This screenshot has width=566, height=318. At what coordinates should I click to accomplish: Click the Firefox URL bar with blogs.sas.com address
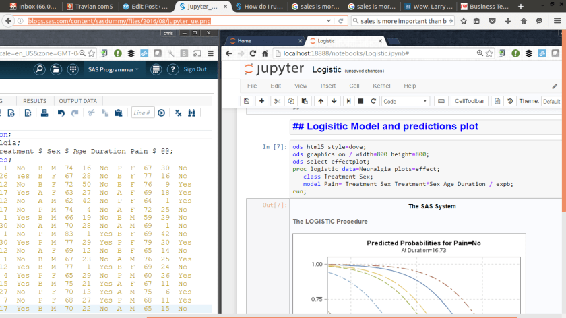tap(177, 21)
